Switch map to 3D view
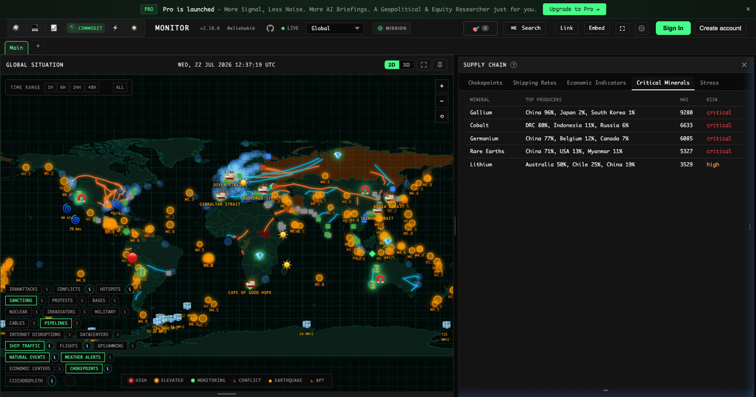Viewport: 756px width, 397px height. 406,65
